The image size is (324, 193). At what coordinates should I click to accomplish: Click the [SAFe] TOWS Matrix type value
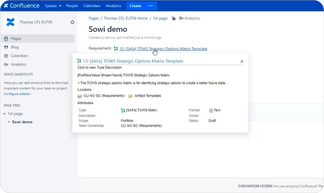point(142,110)
